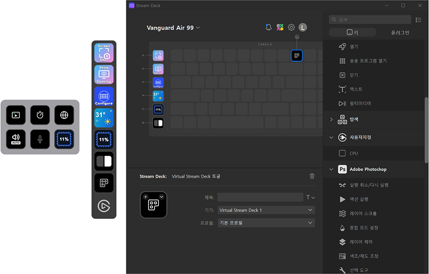The image size is (429, 274).
Task: Select S1 Screen Shot key in keyboard layout
Action: coord(158,56)
